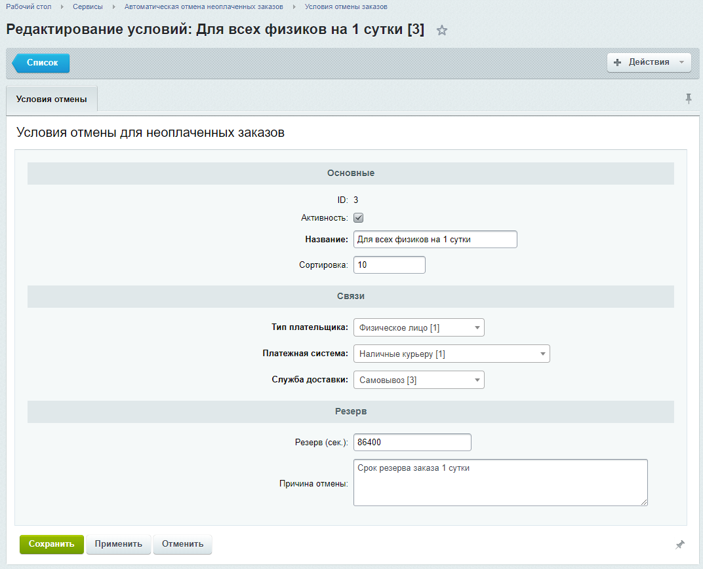Screen dimensions: 703x569
Task: Open the Служба доставки dropdown
Action: pos(418,380)
